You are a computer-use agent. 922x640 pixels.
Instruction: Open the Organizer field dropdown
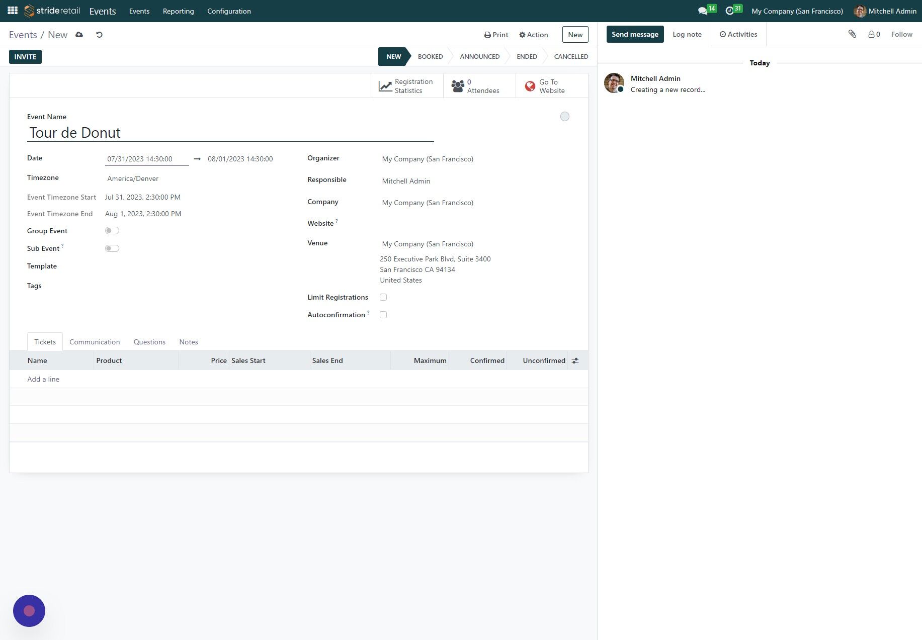(x=475, y=159)
